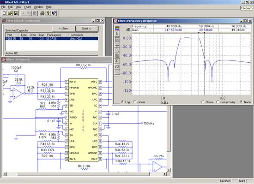Open the Window menu

(x=38, y=7)
